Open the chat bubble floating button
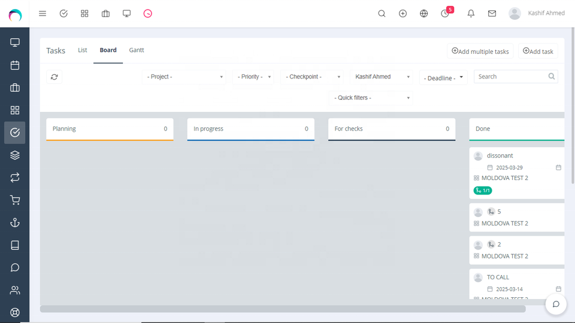This screenshot has height=323, width=575. coord(556,304)
